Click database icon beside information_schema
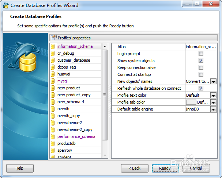This screenshot has width=222, height=178. 53,46
